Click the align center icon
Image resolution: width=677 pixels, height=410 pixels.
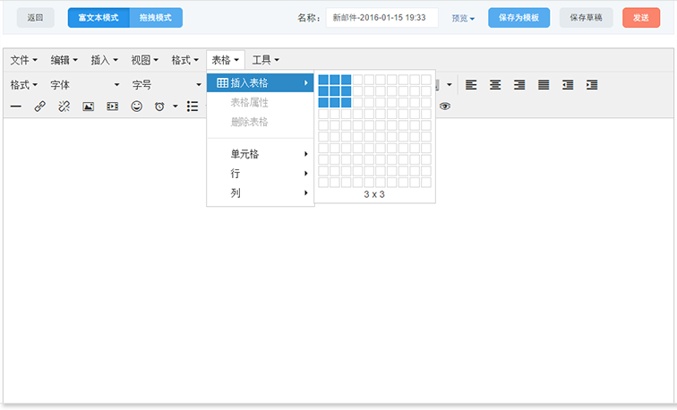point(495,85)
